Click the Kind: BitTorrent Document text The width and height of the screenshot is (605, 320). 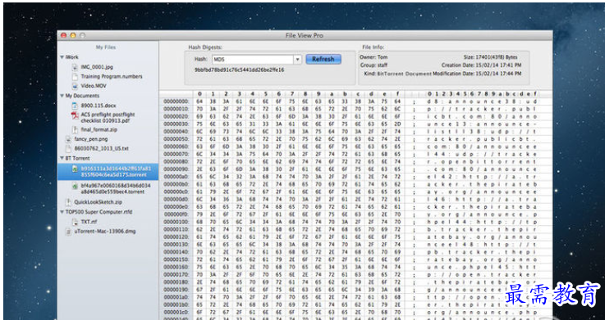397,74
